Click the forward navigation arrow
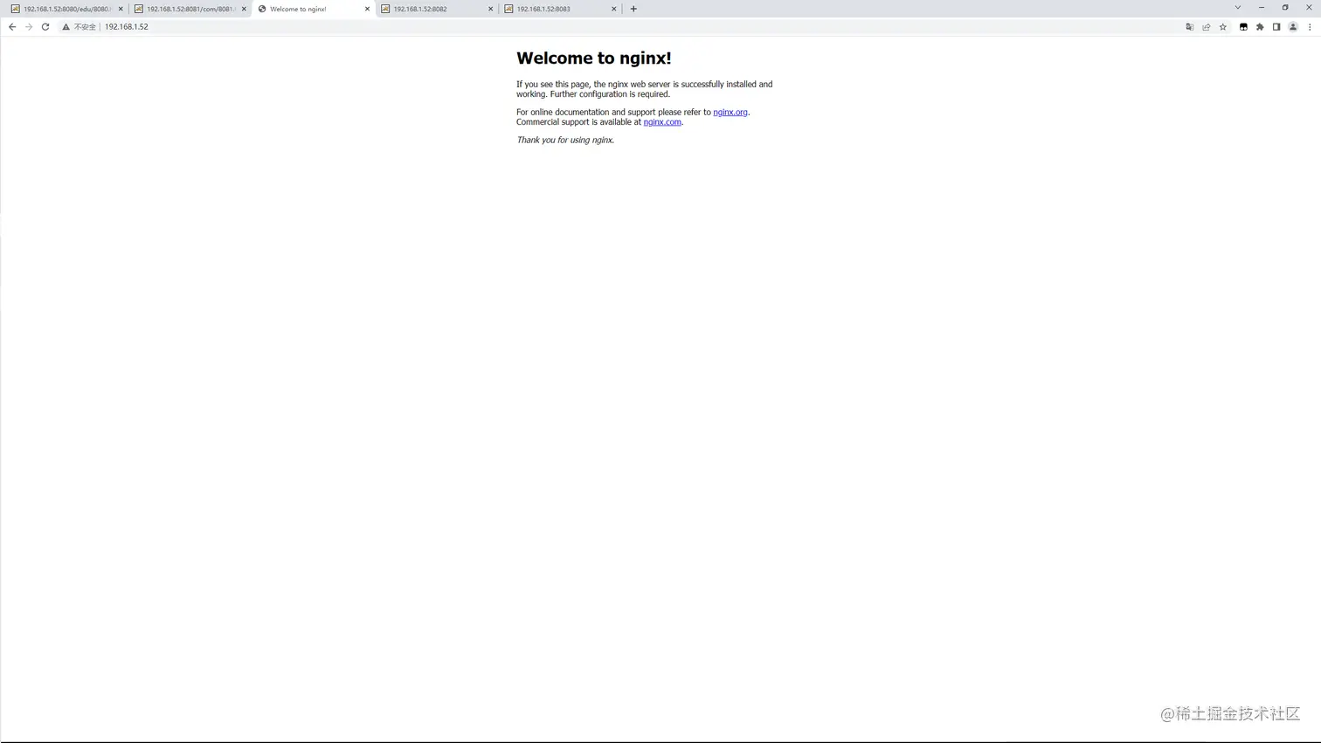1321x743 pixels. 29,27
